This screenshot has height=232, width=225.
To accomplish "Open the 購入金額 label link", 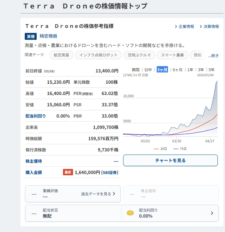I will tap(34, 172).
